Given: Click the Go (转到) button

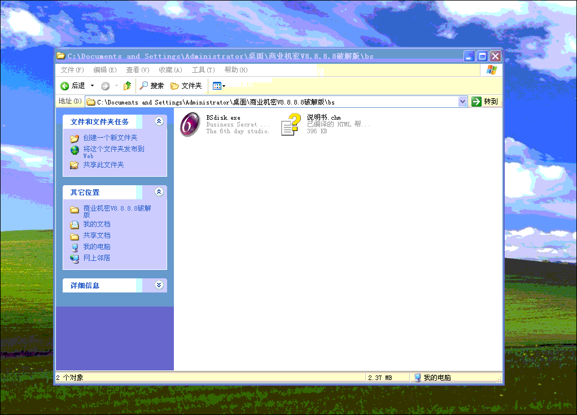Looking at the screenshot, I should tap(485, 102).
